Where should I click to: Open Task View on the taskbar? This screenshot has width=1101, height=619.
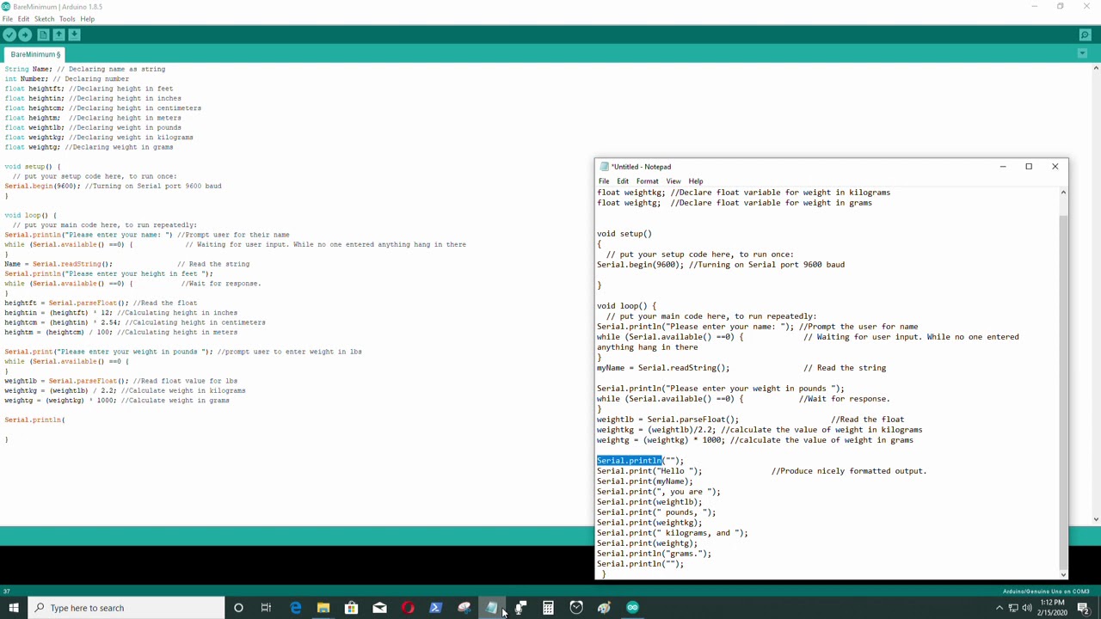267,608
